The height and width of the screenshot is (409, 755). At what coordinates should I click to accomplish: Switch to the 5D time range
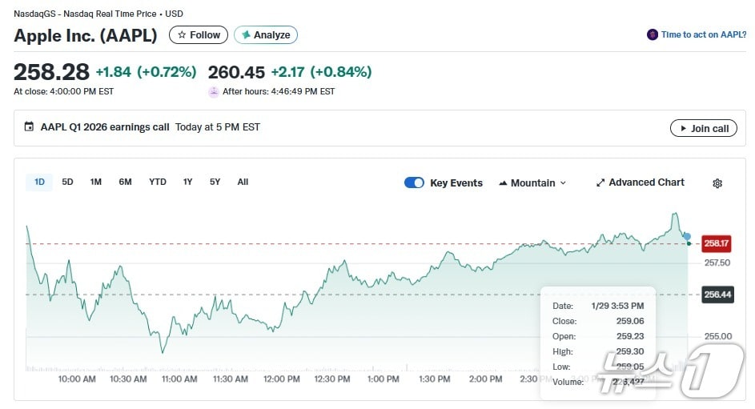[67, 182]
